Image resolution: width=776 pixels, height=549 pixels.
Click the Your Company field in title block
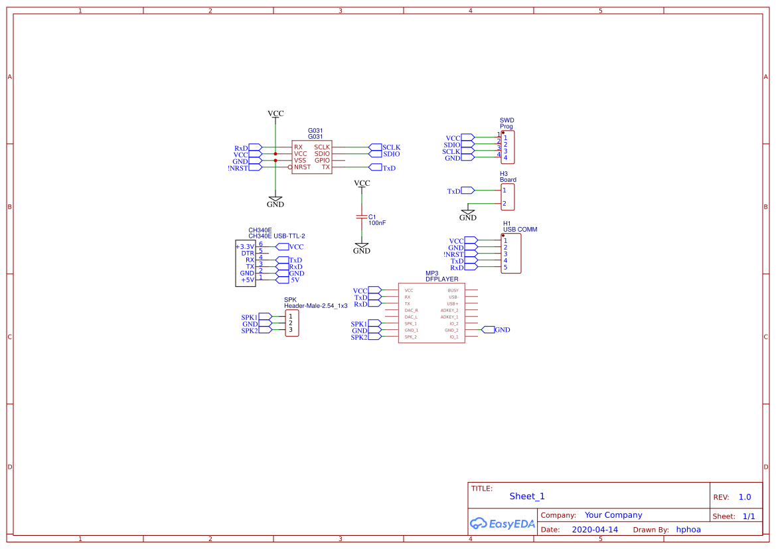[x=613, y=514]
